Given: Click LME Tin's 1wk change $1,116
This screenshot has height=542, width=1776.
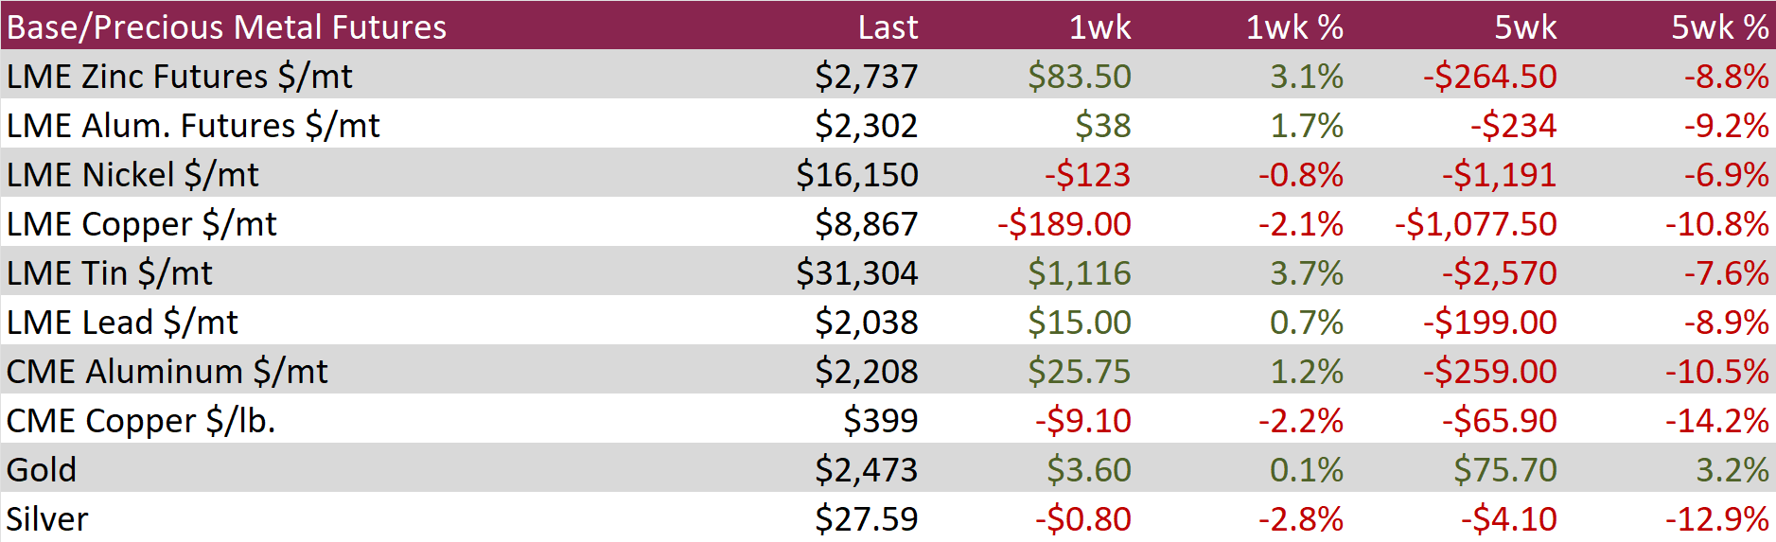Looking at the screenshot, I should [1079, 272].
